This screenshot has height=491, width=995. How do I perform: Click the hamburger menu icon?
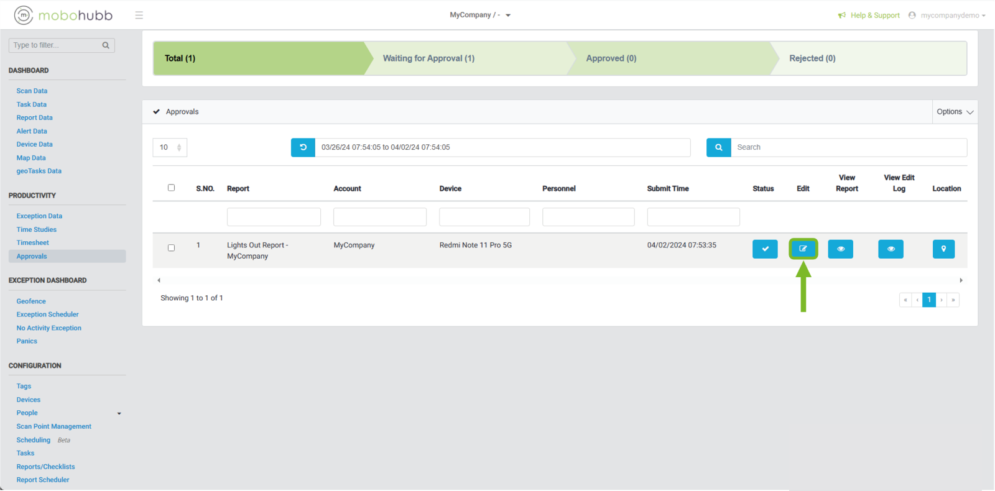click(139, 15)
